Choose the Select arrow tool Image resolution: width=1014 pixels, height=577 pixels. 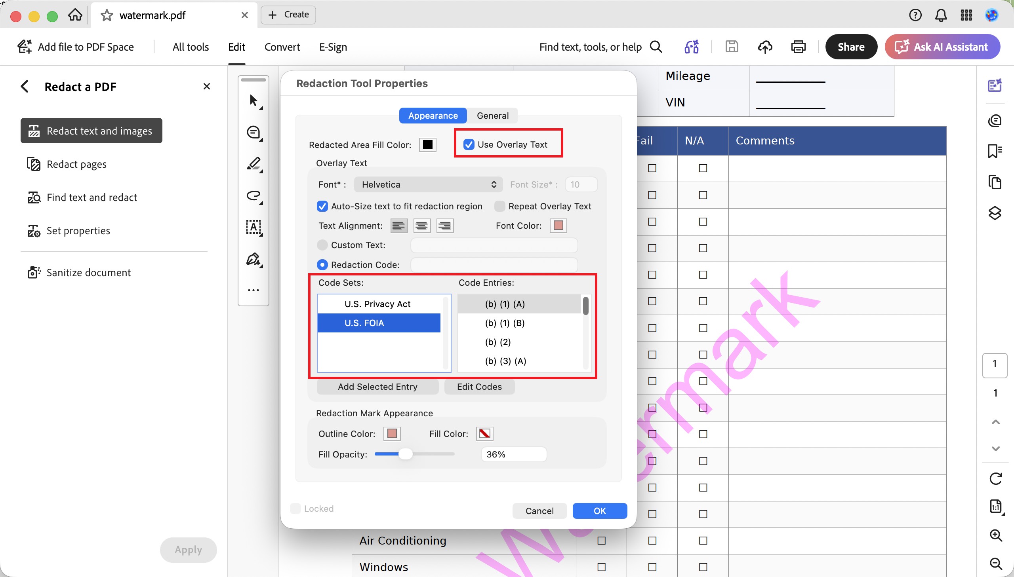pos(253,101)
